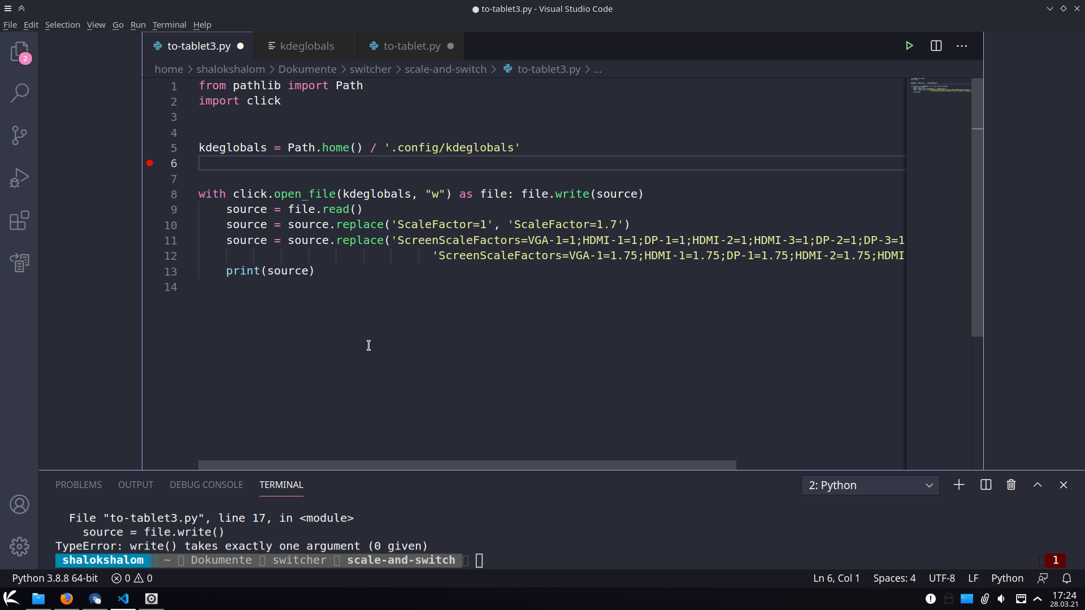Create a new terminal with the plus icon

pyautogui.click(x=959, y=485)
